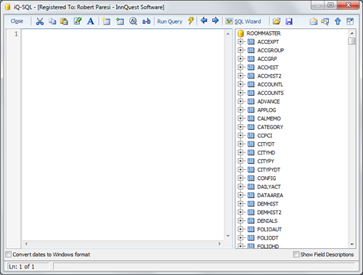Screen dimensions: 363x275
Task: Click the Close toolbar button
Action: (17, 21)
